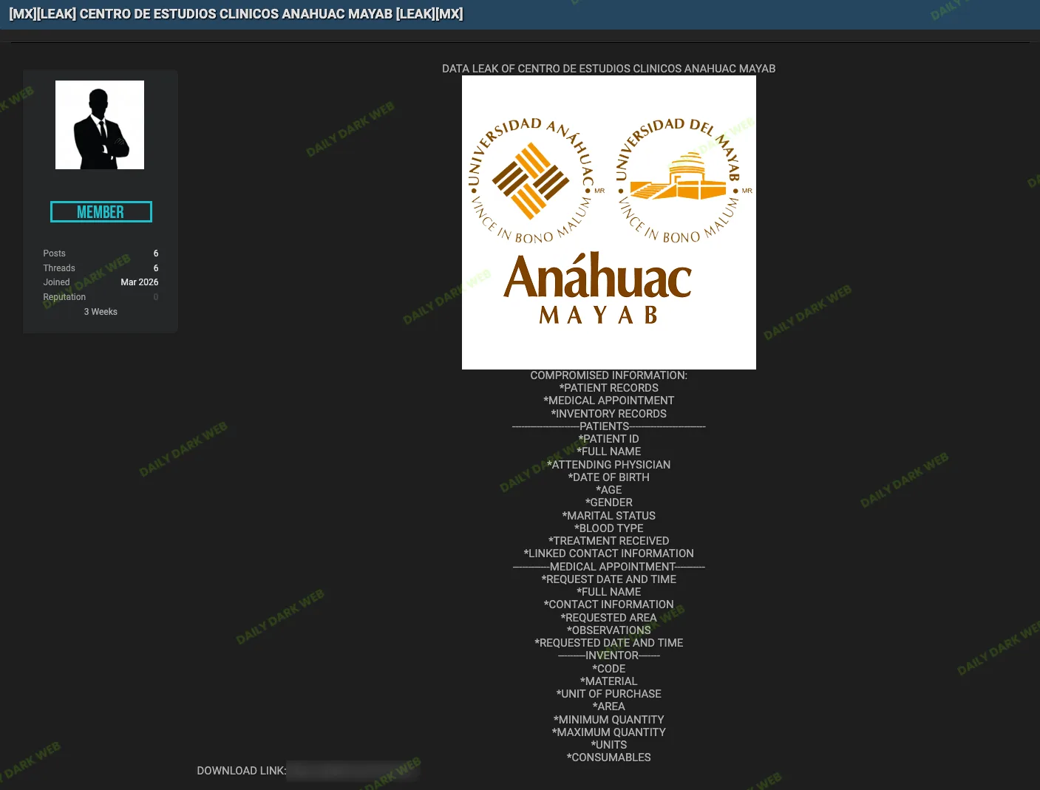Click the '3 Weeks' text under profile
The height and width of the screenshot is (790, 1040).
pos(101,312)
